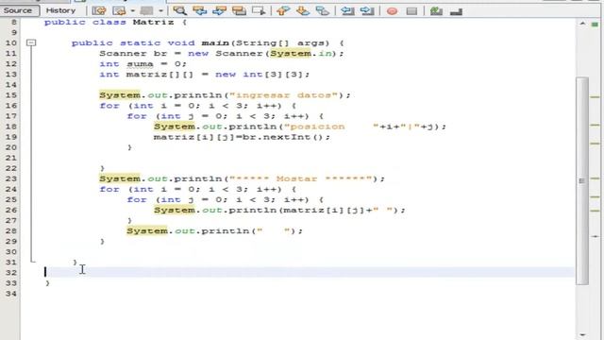Go Back in editor navigation history
The height and width of the screenshot is (340, 604).
click(x=120, y=10)
